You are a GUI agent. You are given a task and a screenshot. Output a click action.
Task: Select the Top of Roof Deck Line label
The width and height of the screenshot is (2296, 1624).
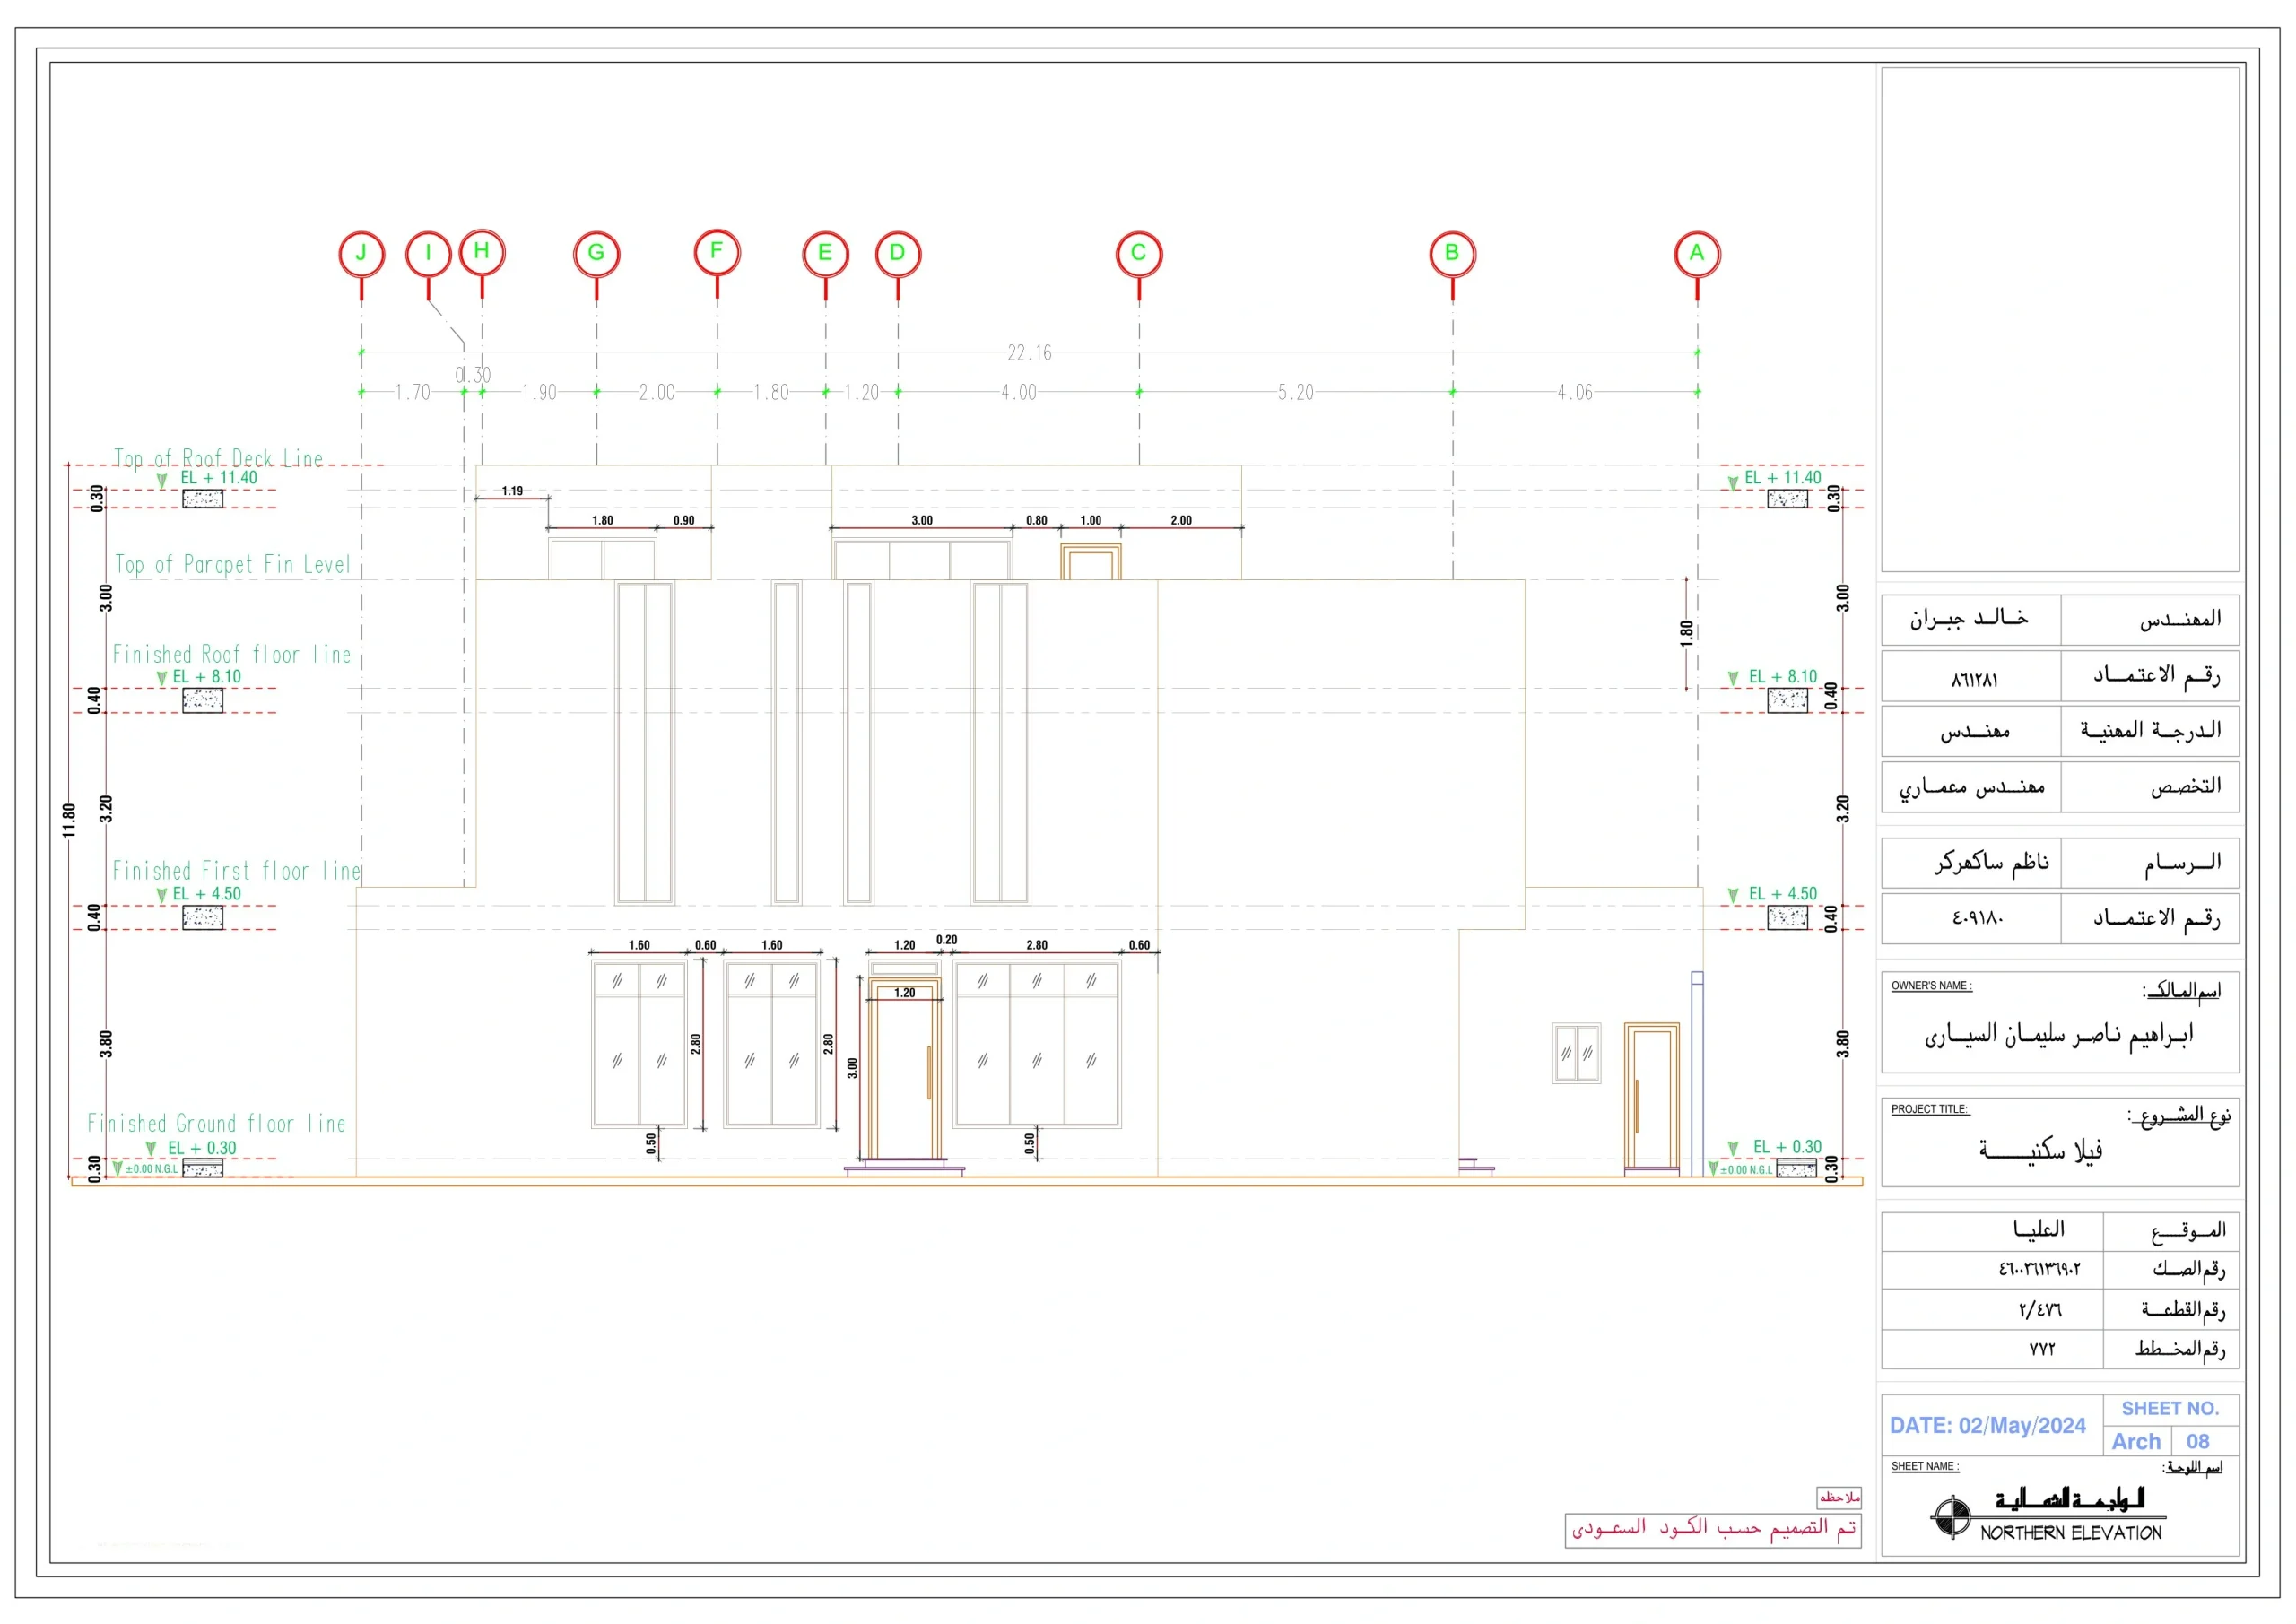[218, 459]
